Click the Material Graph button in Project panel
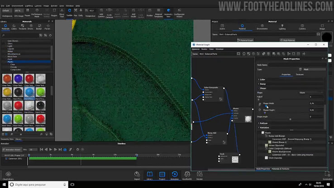 pos(245,40)
